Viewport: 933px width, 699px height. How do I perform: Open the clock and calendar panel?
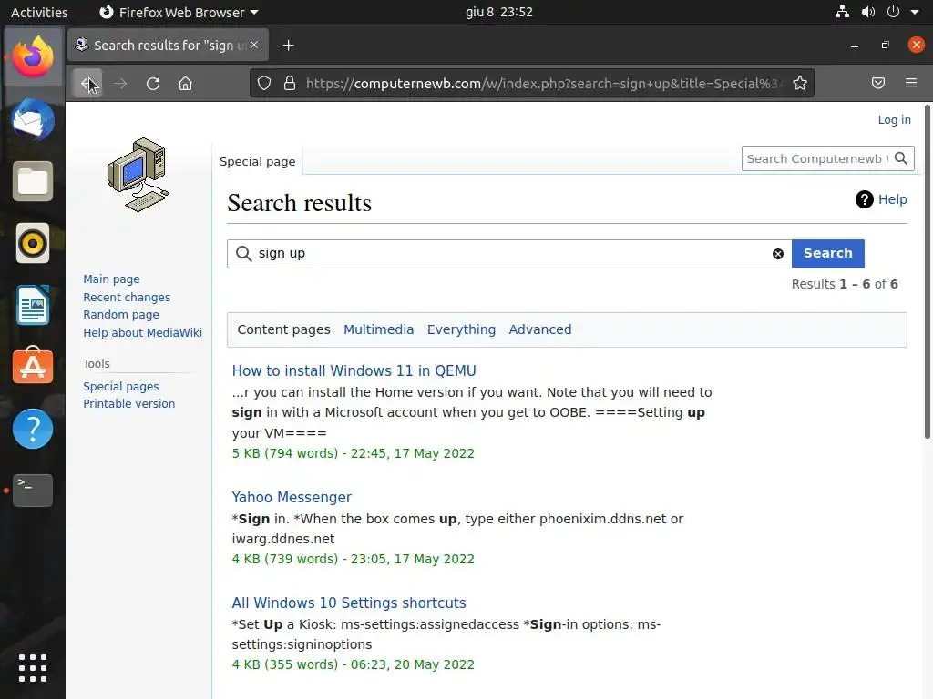click(x=498, y=12)
